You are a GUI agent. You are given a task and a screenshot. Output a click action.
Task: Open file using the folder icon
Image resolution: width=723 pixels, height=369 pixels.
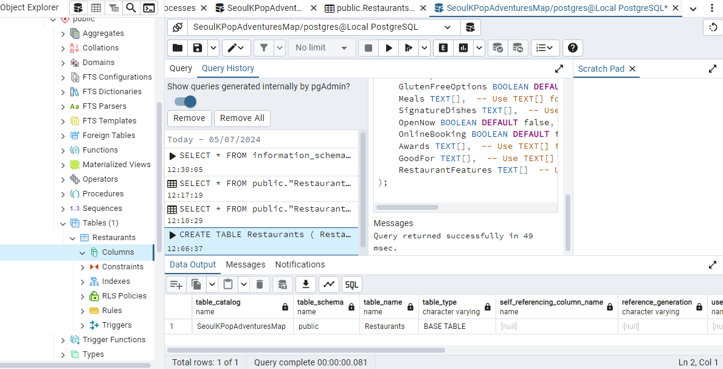point(177,48)
